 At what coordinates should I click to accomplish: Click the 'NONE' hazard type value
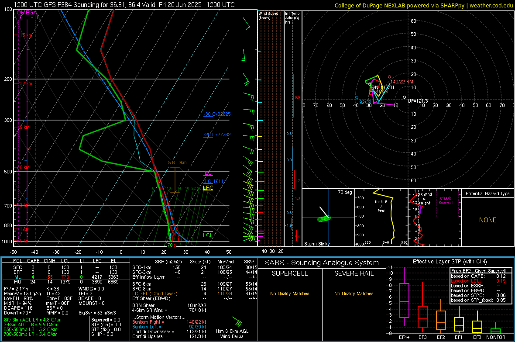(488, 220)
